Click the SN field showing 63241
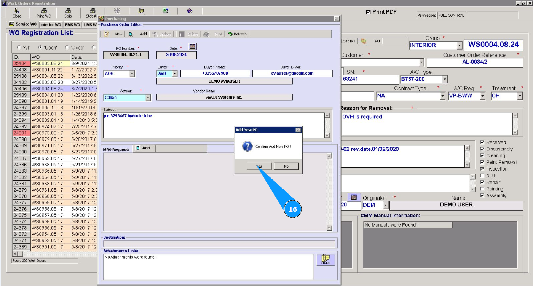533x286 pixels. (370, 80)
